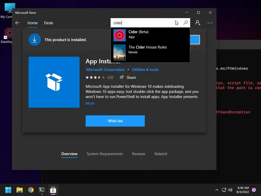Go back with the back arrow

click(17, 23)
